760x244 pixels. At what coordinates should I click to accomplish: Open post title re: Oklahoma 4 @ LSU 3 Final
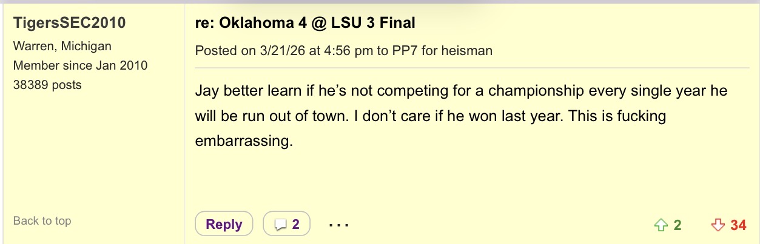coord(305,23)
